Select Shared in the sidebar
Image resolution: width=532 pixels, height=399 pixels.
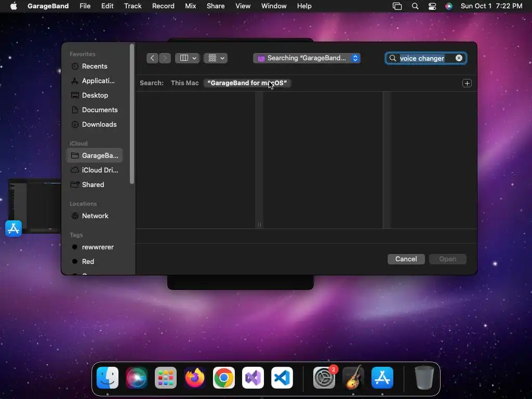tap(95, 184)
